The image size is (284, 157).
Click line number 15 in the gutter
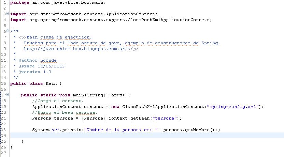pyautogui.click(x=3, y=83)
